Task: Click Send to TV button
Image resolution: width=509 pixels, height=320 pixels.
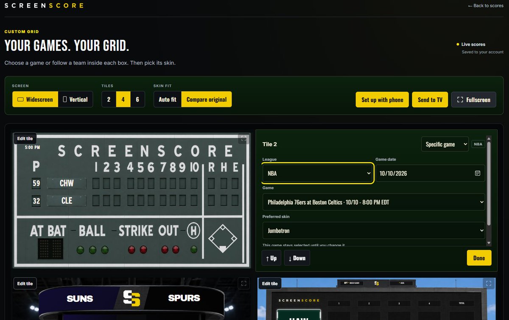Action: click(x=430, y=99)
